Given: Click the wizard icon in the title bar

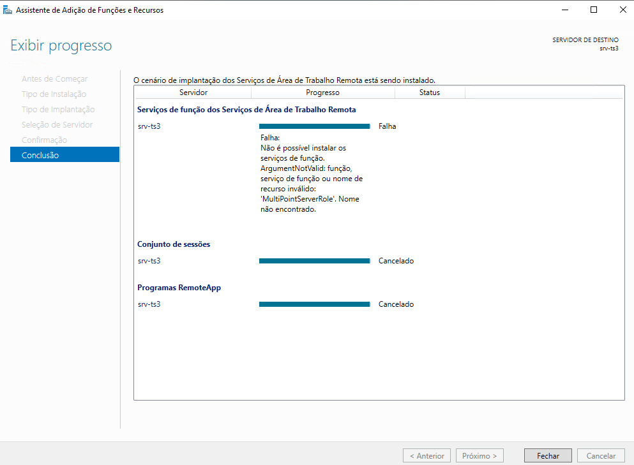Looking at the screenshot, I should pos(8,10).
